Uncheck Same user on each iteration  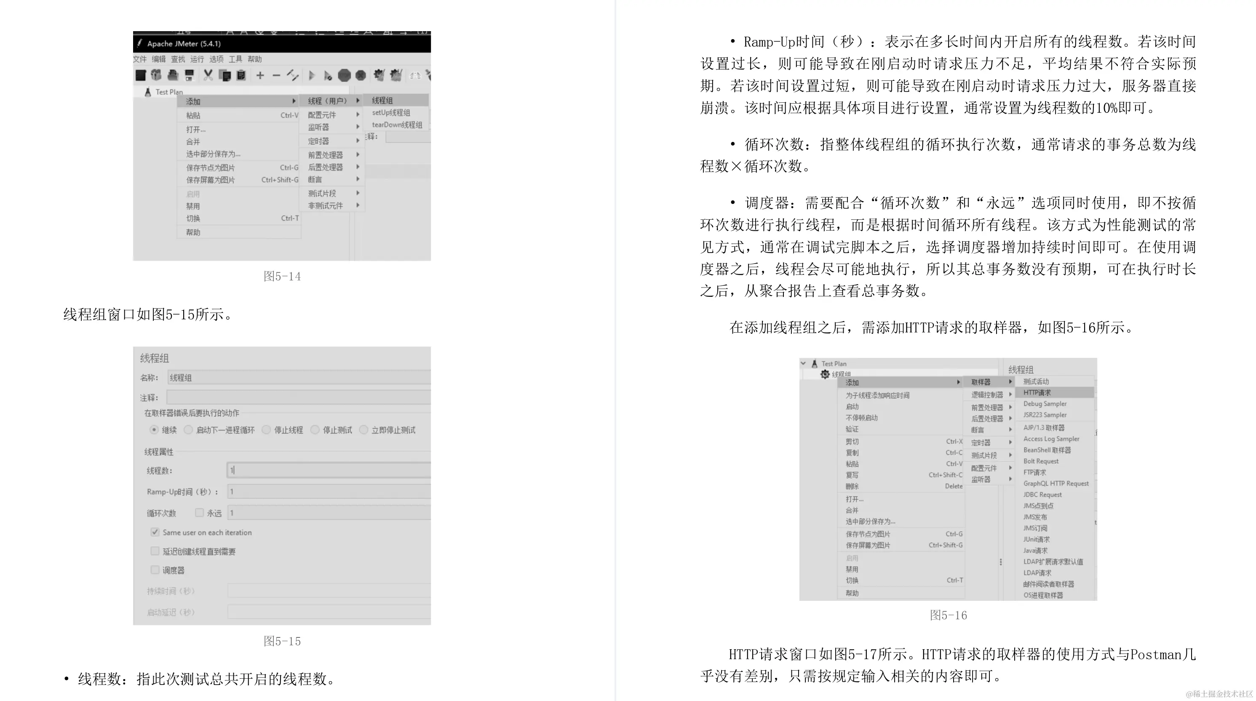tap(155, 532)
